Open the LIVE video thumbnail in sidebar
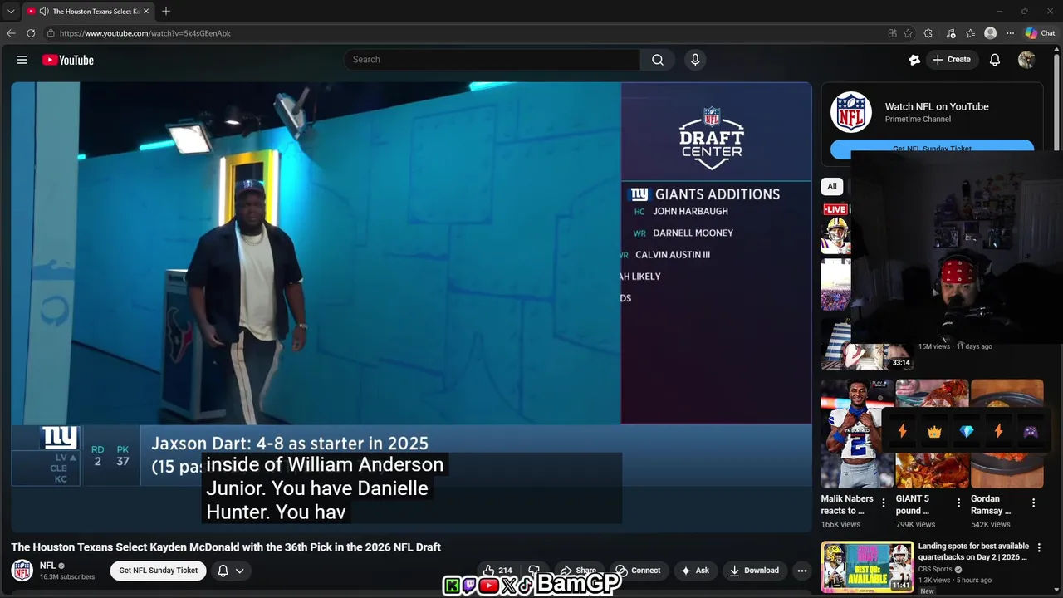Image resolution: width=1063 pixels, height=598 pixels. click(x=835, y=228)
